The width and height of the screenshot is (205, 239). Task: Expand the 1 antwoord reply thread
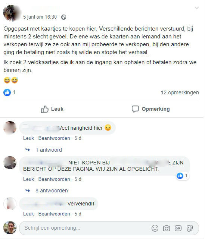pos(49,150)
